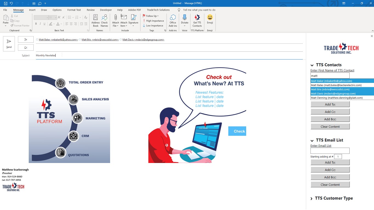Increase font size with grow font icon

(59, 17)
